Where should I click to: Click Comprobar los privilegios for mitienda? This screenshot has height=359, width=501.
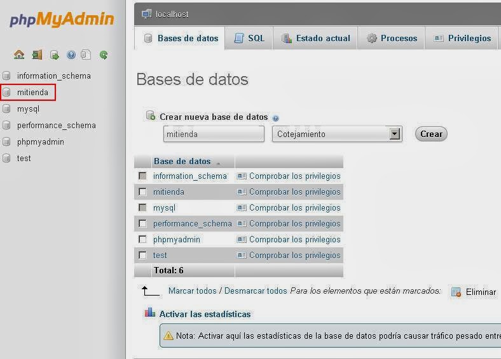pyautogui.click(x=294, y=192)
